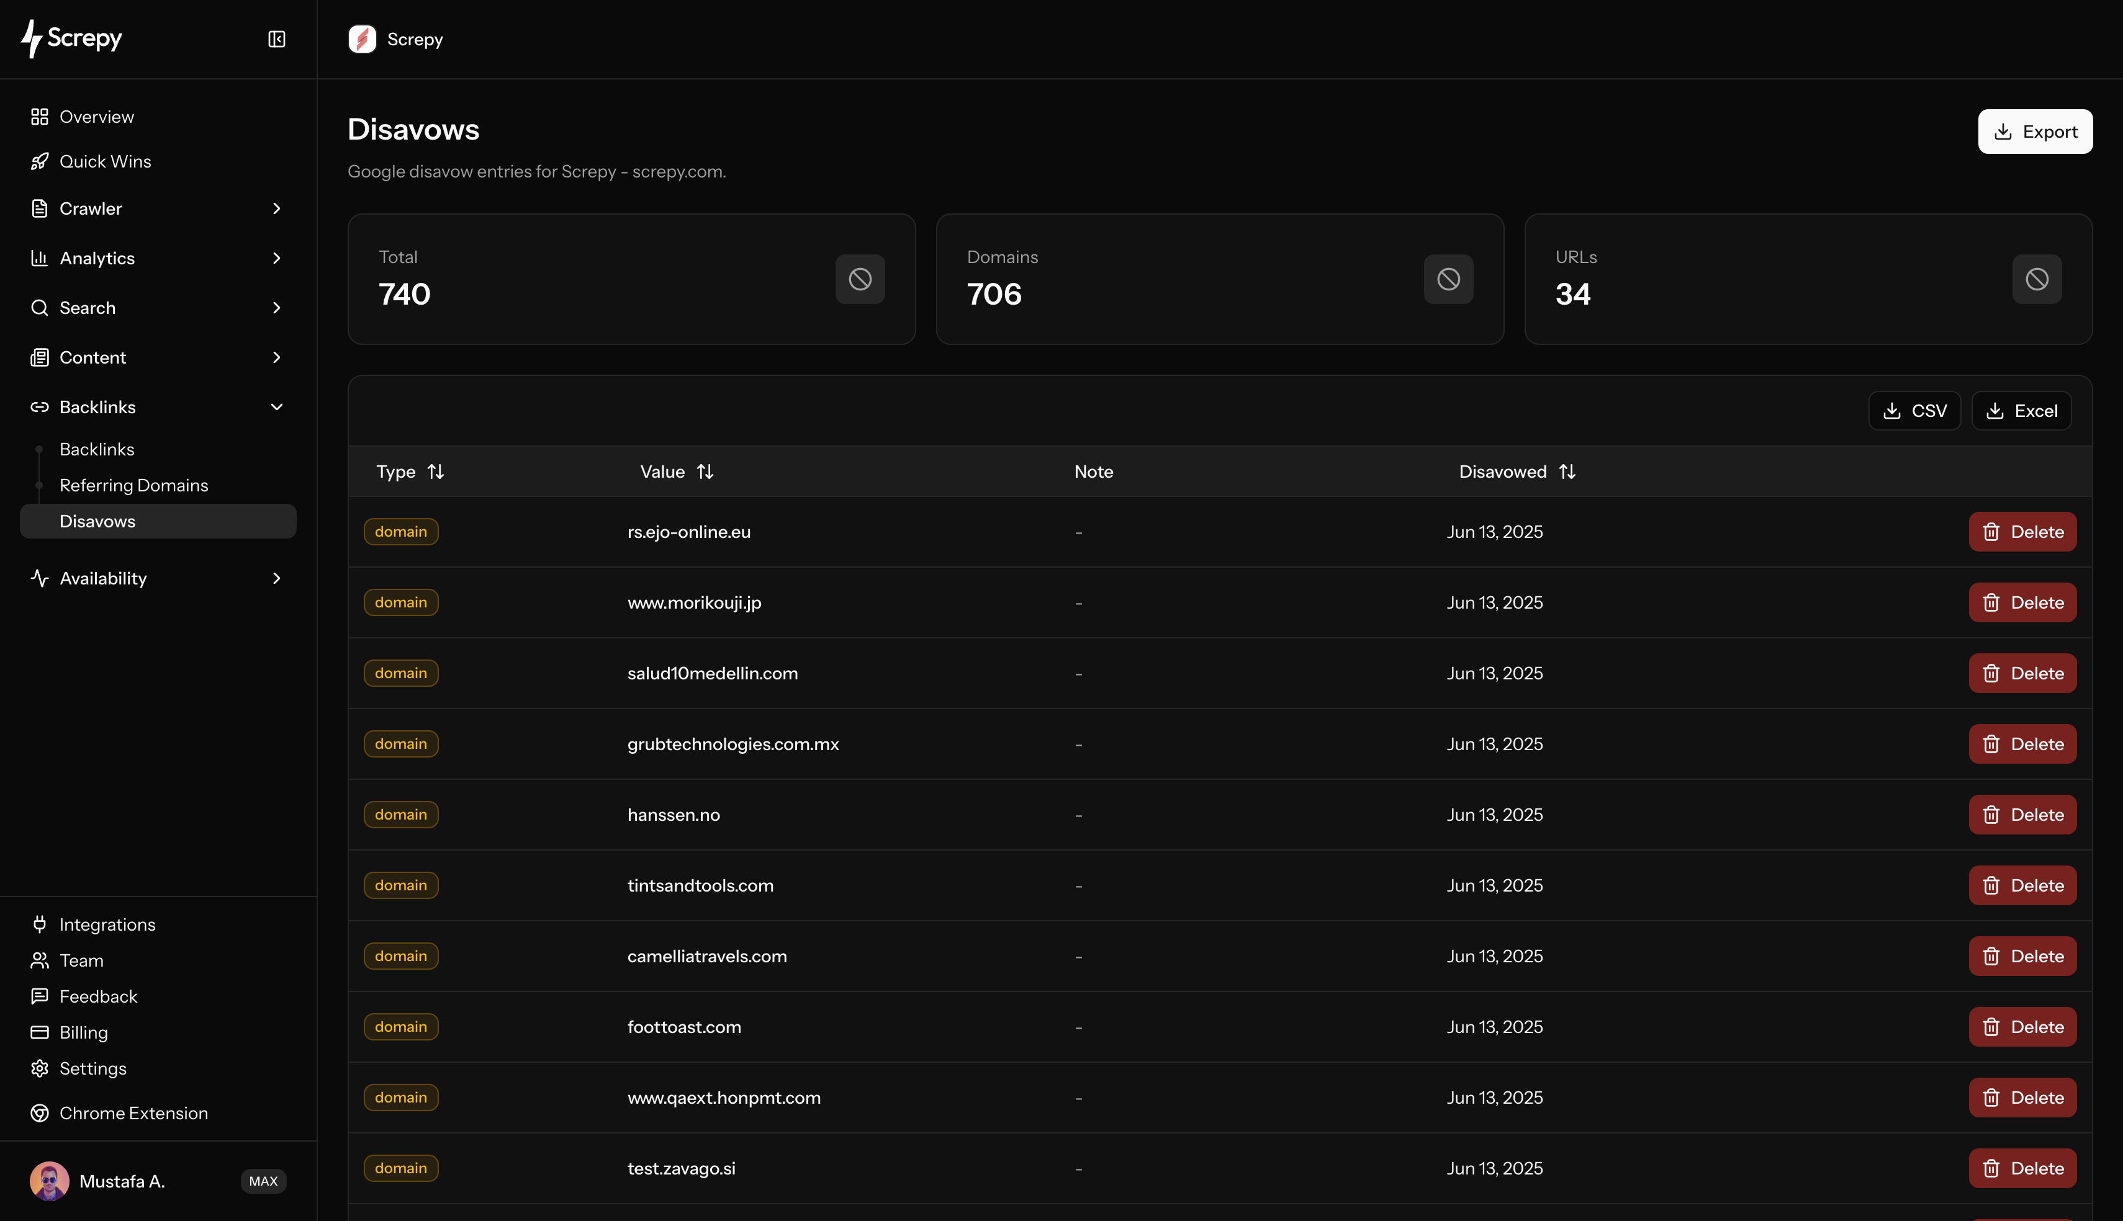2123x1221 pixels.
Task: Click the Availability pulse icon
Action: pyautogui.click(x=40, y=578)
